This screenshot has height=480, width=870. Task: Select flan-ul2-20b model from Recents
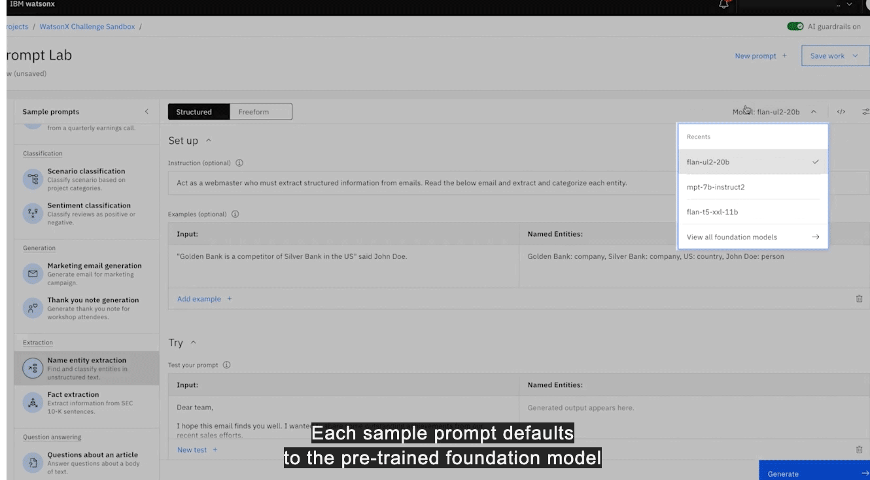(x=753, y=162)
